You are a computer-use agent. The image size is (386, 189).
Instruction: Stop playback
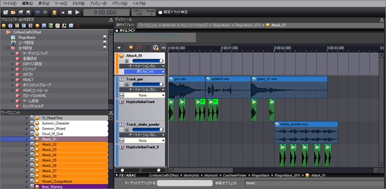click(70, 13)
